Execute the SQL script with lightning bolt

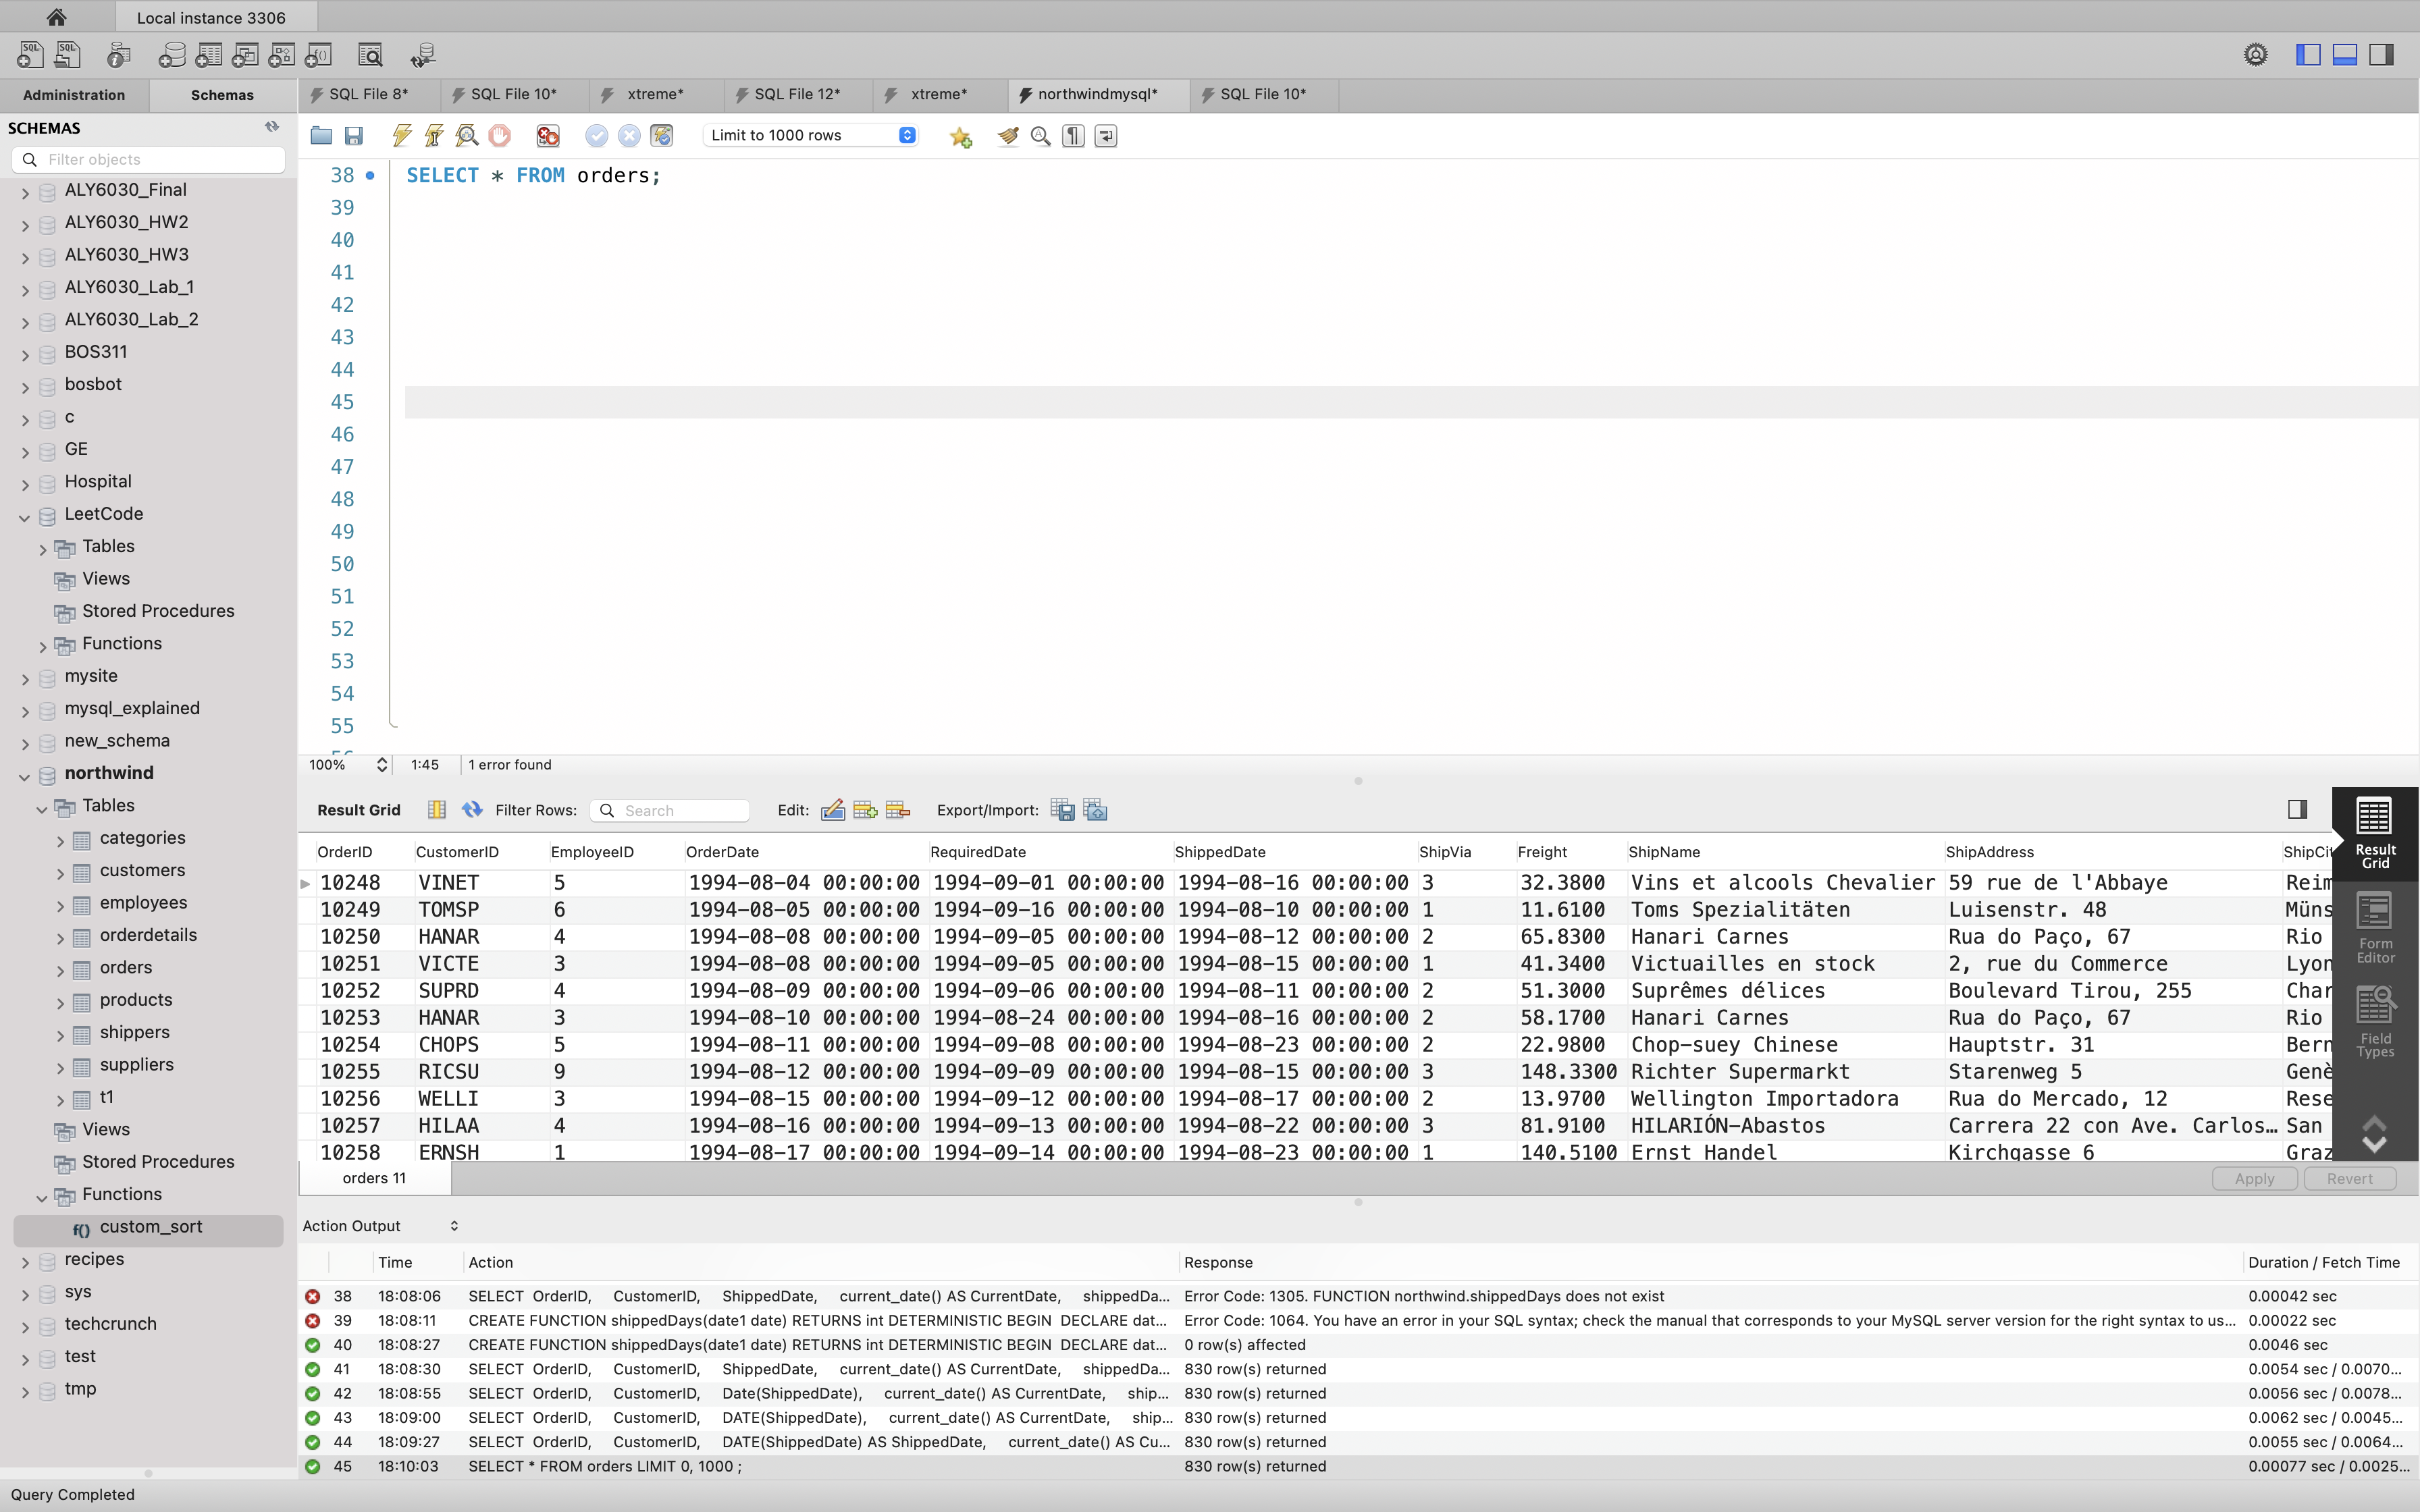pos(402,136)
